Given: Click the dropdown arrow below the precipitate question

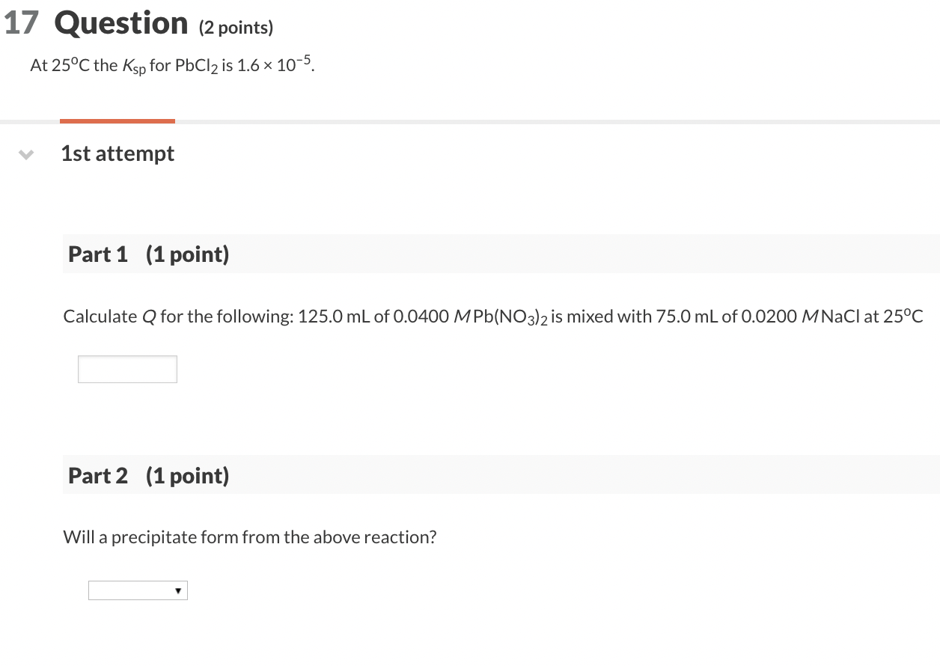Looking at the screenshot, I should click(x=178, y=590).
